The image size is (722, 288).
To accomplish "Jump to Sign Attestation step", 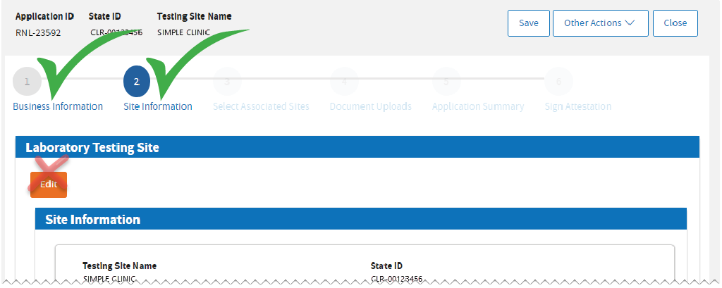I will coord(578,106).
